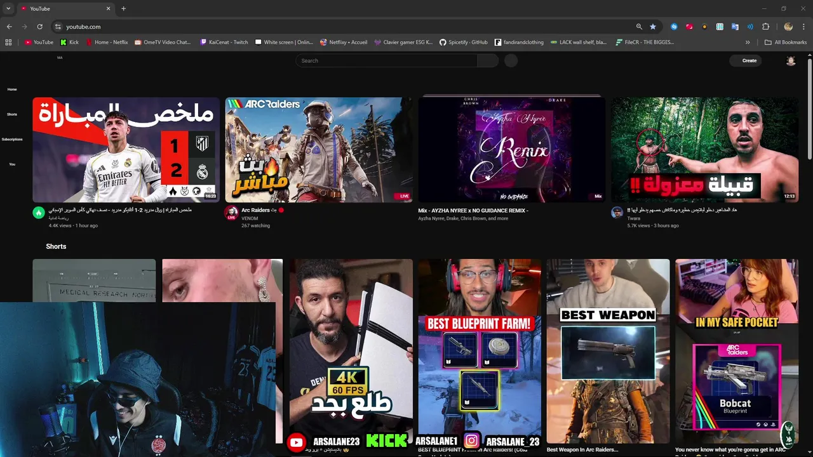Open the Home - Netflix bookmark
The image size is (813, 457).
point(107,43)
